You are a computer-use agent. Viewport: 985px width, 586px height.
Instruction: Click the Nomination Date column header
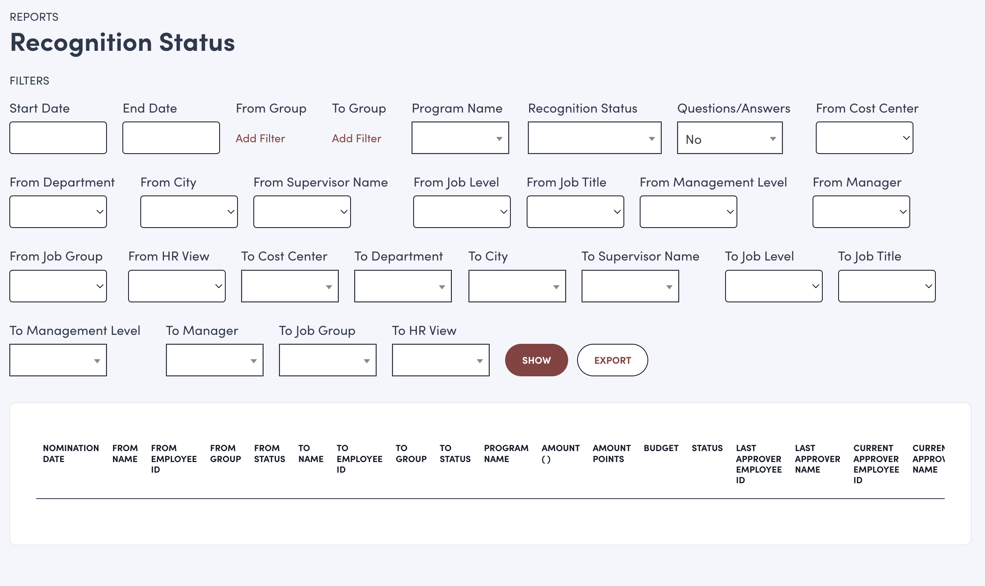point(71,454)
